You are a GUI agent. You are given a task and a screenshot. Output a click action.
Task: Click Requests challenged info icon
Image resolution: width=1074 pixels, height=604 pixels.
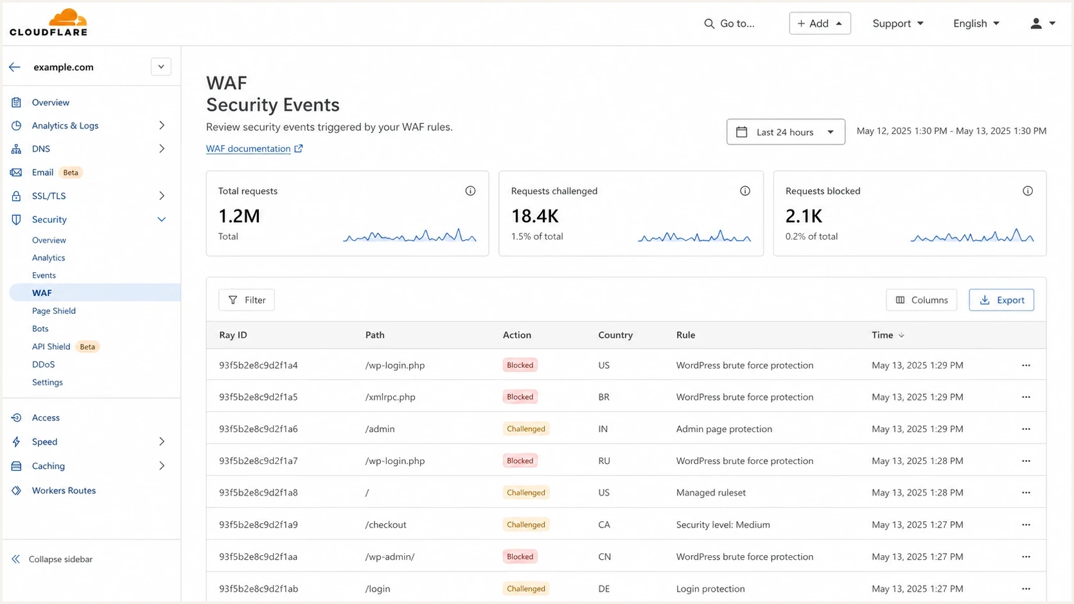(745, 191)
